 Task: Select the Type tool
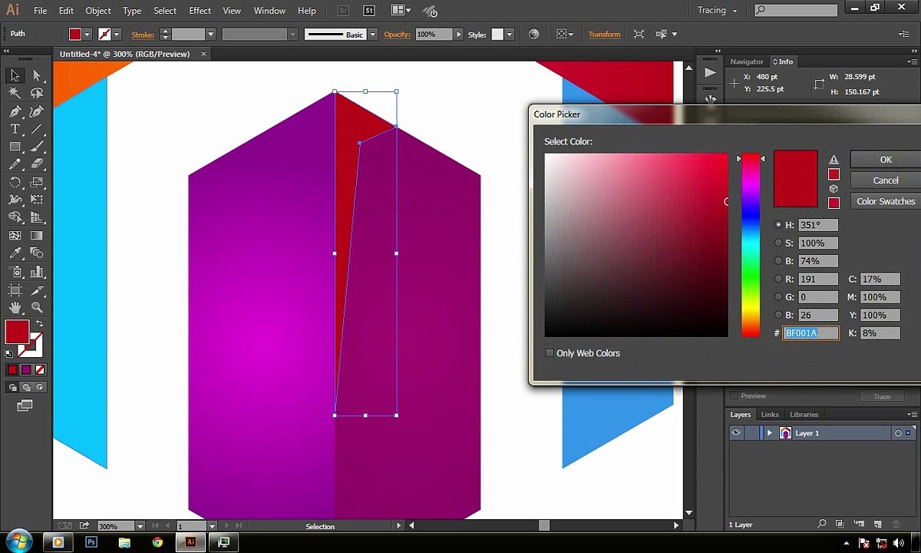(15, 129)
